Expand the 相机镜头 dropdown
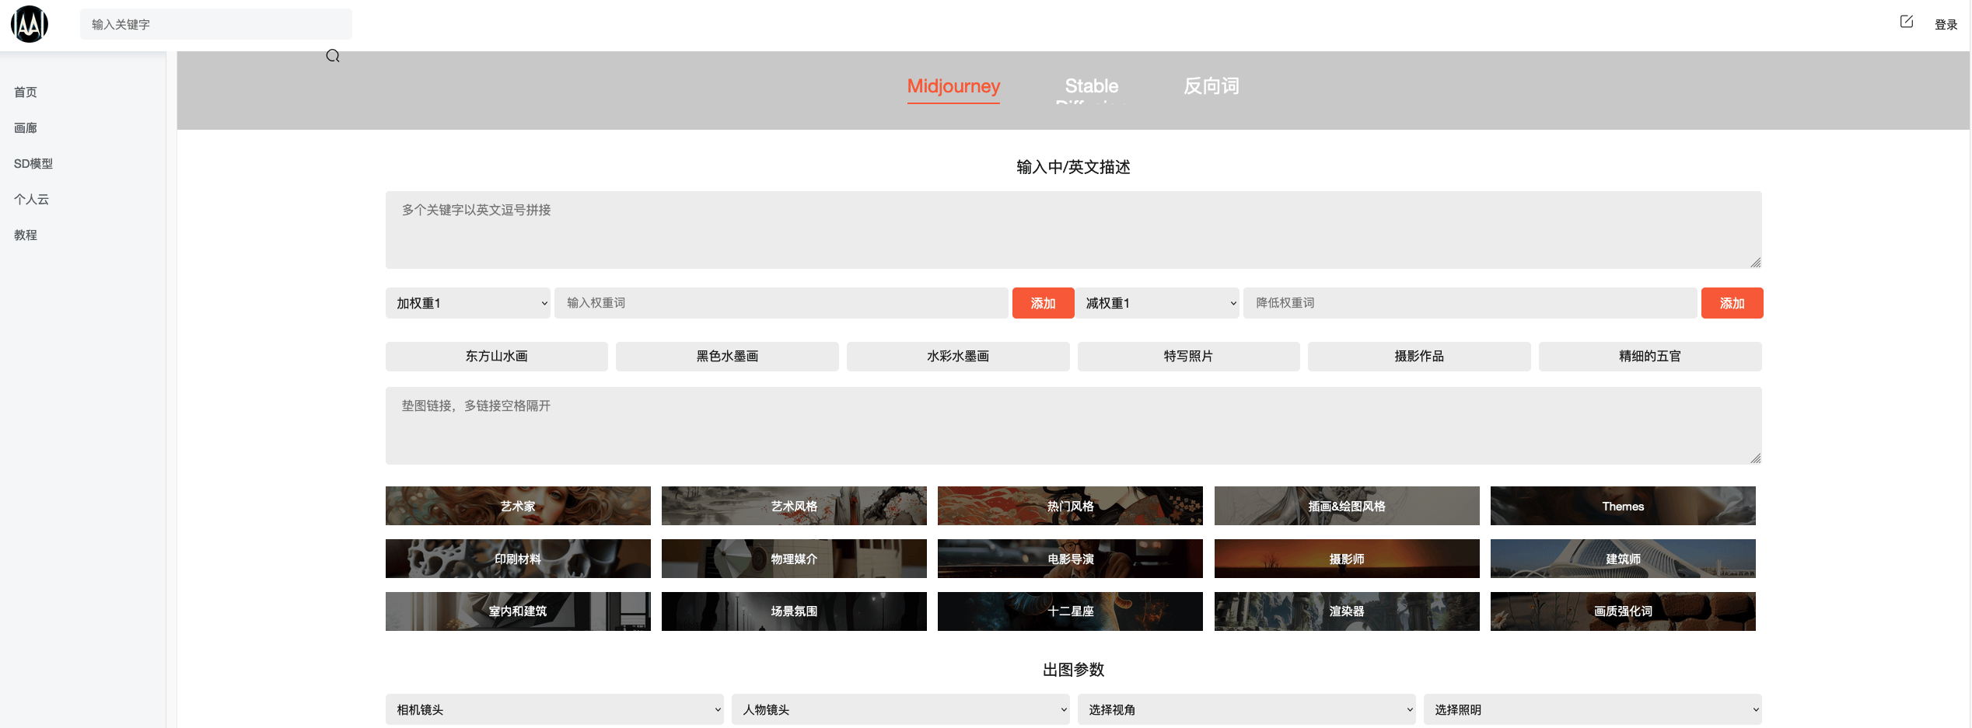The image size is (1972, 728). point(554,709)
